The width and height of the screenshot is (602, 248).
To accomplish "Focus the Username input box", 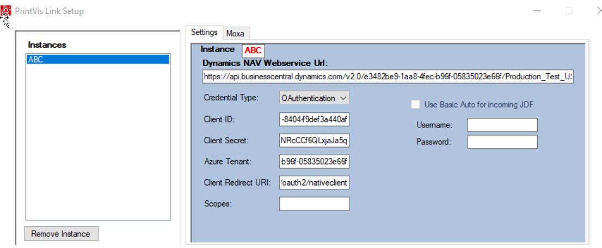I will pyautogui.click(x=502, y=125).
